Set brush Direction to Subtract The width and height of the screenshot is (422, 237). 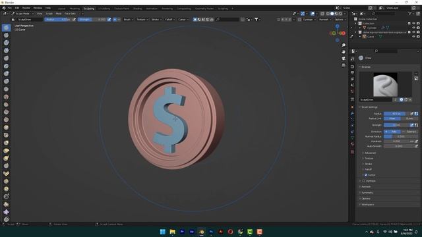click(409, 132)
